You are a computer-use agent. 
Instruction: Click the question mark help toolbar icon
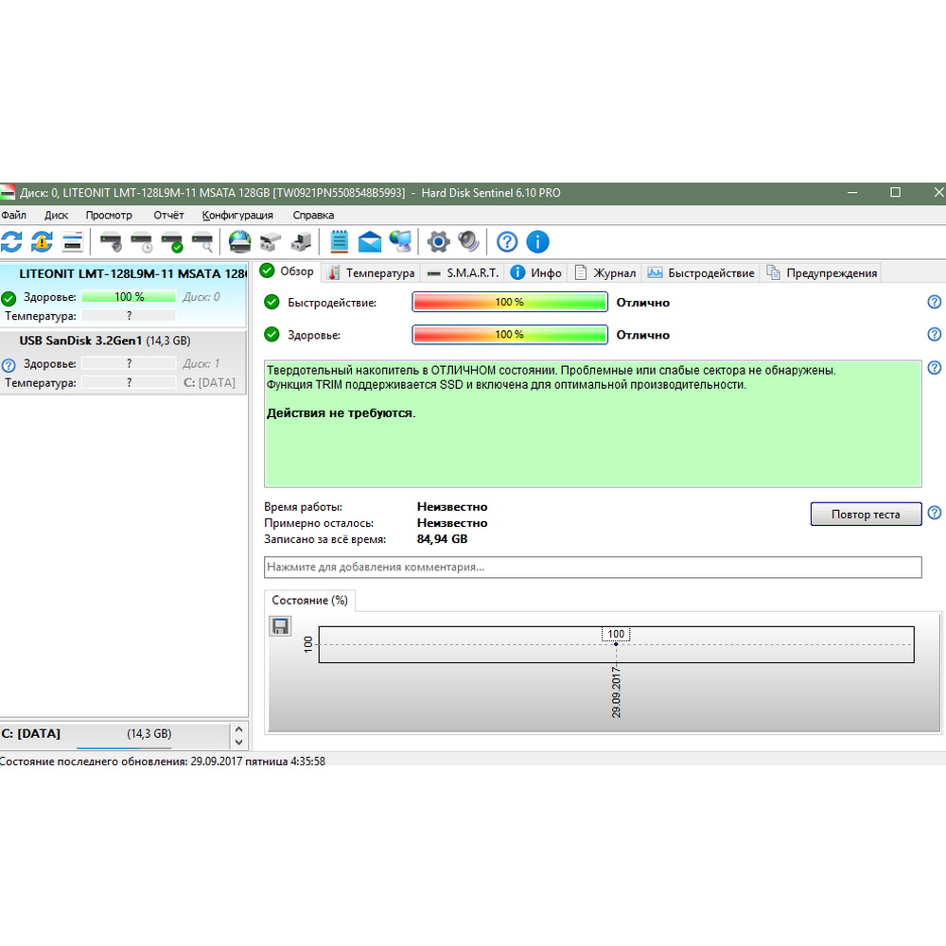(508, 241)
